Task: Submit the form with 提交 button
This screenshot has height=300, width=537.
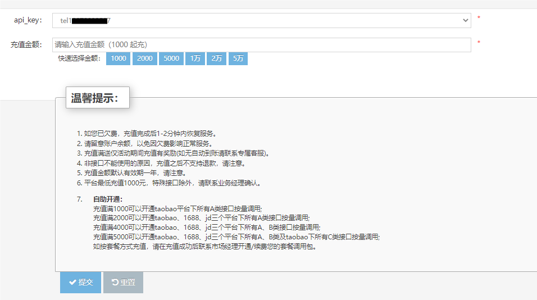Action: pyautogui.click(x=80, y=283)
